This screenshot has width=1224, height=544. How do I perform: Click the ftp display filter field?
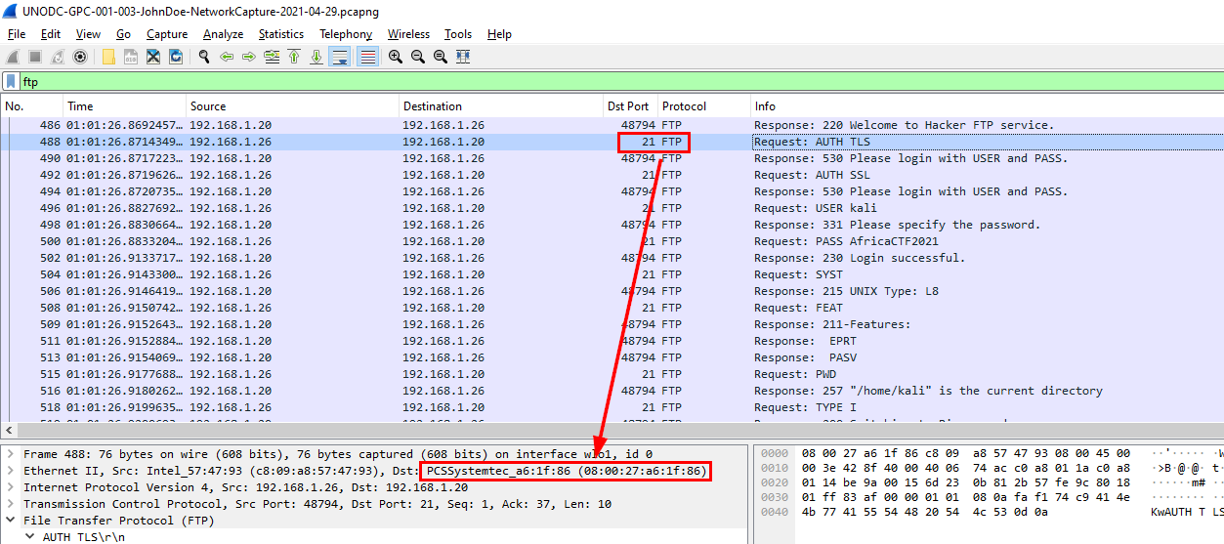click(x=586, y=82)
